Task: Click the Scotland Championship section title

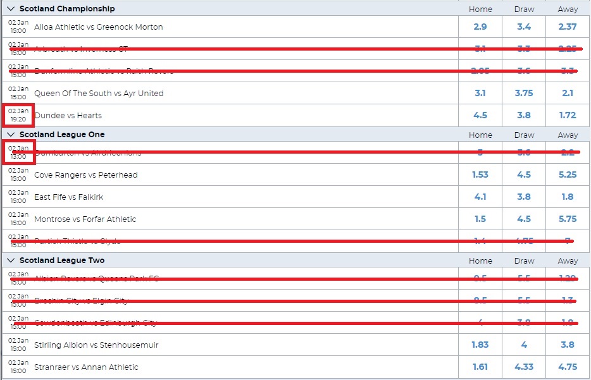Action: [67, 9]
